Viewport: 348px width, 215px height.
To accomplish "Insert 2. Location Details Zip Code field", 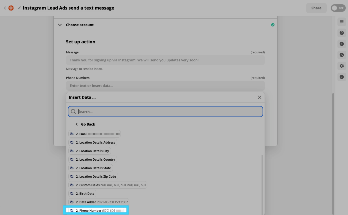I will click(x=93, y=176).
